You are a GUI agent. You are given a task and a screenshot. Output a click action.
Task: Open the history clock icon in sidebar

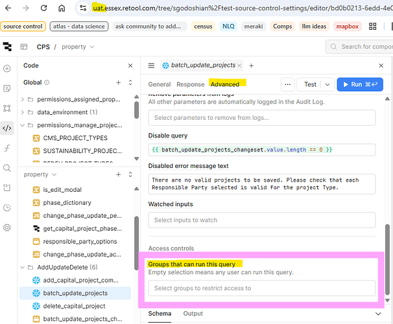(7, 207)
